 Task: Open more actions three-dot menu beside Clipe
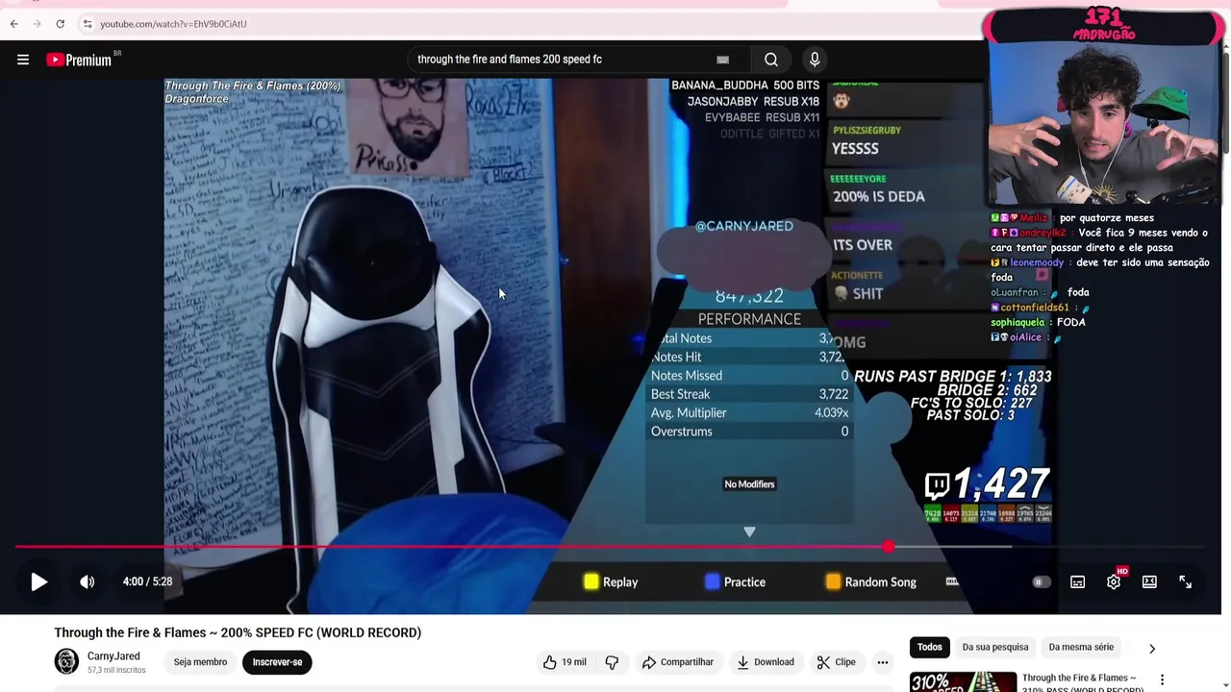click(883, 662)
